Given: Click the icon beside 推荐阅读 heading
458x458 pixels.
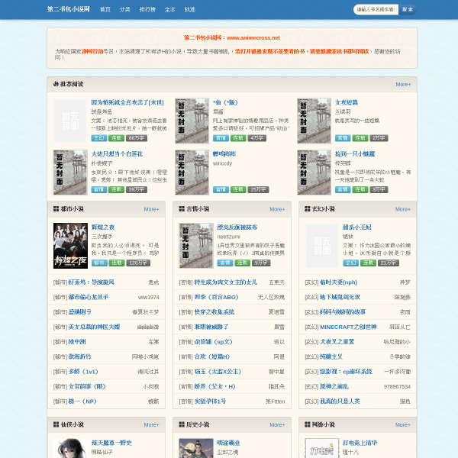Looking at the screenshot, I should click(x=56, y=84).
